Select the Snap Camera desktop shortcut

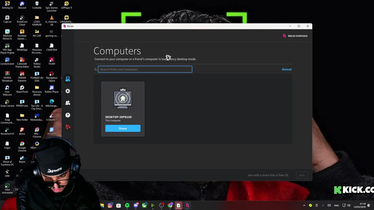click(7, 103)
